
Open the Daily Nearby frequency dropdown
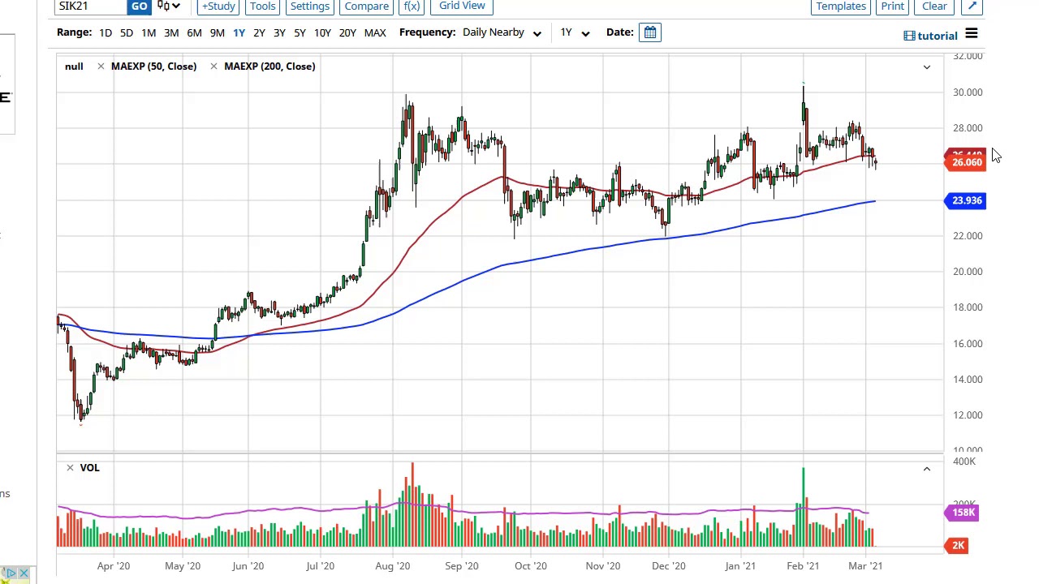pyautogui.click(x=502, y=32)
